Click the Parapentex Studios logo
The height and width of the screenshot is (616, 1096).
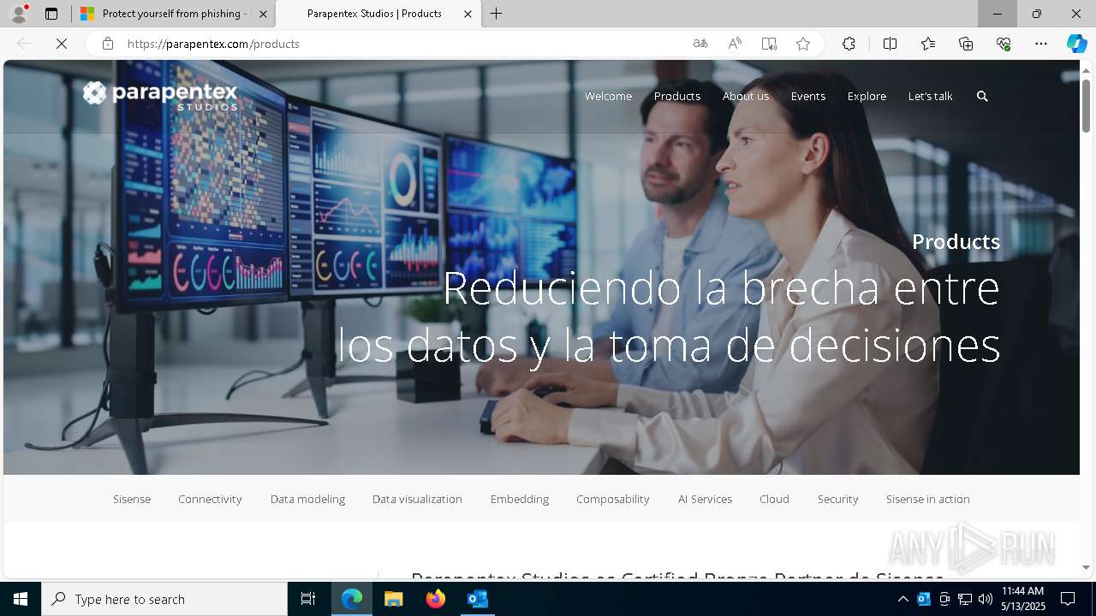coord(160,95)
